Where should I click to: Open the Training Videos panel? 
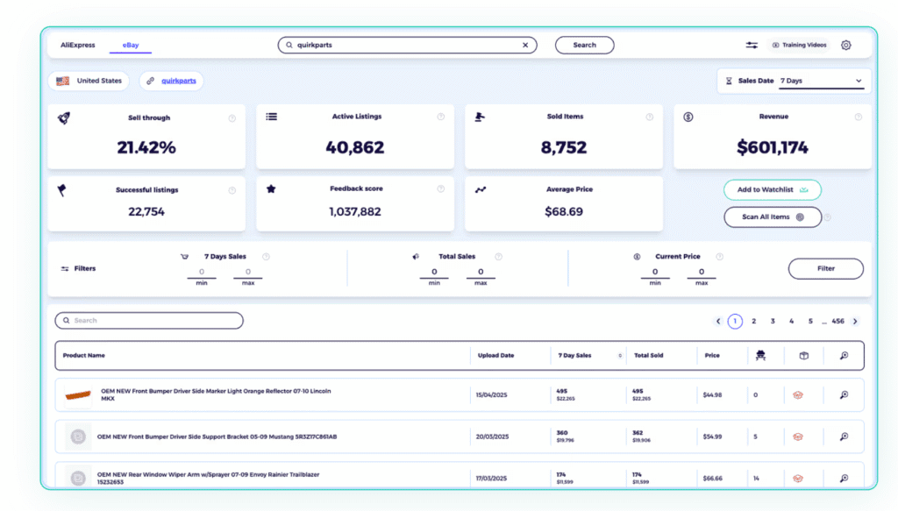point(798,45)
